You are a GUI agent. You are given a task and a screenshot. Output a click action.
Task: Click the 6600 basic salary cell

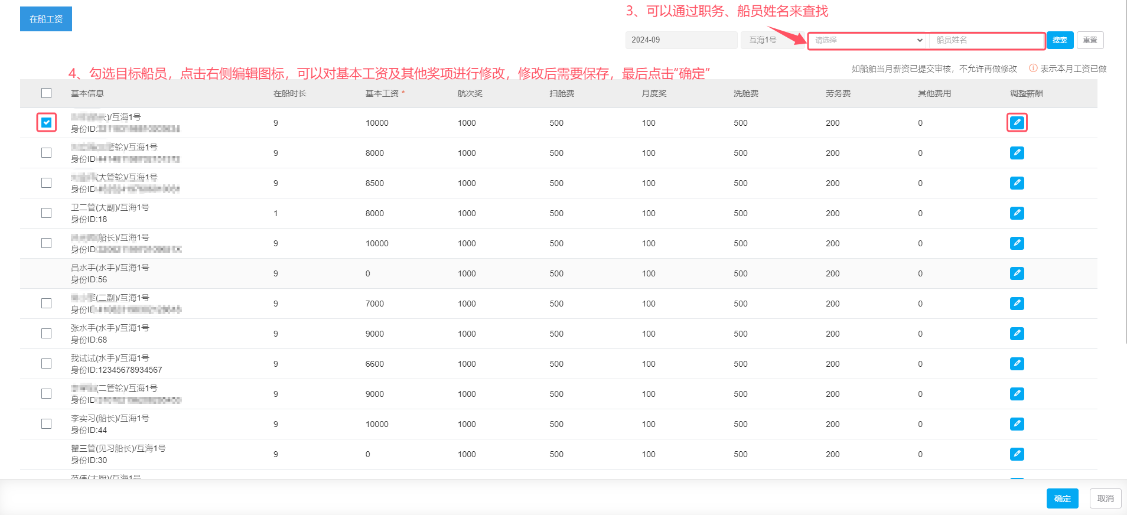pyautogui.click(x=374, y=364)
